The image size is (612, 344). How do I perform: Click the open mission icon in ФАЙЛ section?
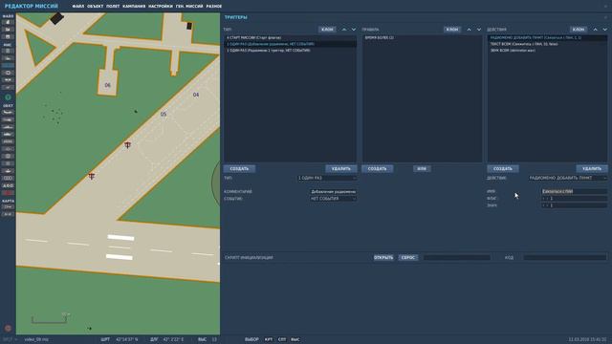(x=8, y=30)
